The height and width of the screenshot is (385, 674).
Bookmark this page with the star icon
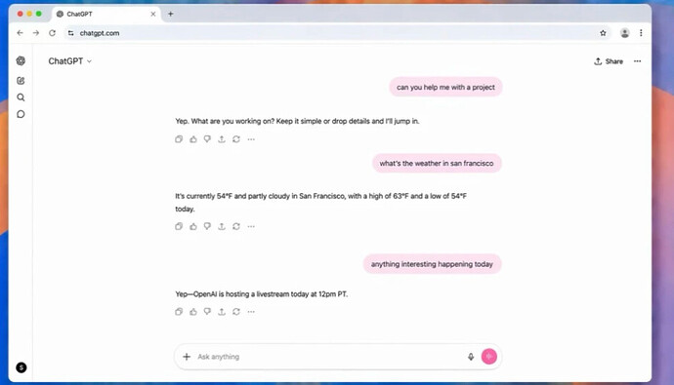(x=603, y=33)
